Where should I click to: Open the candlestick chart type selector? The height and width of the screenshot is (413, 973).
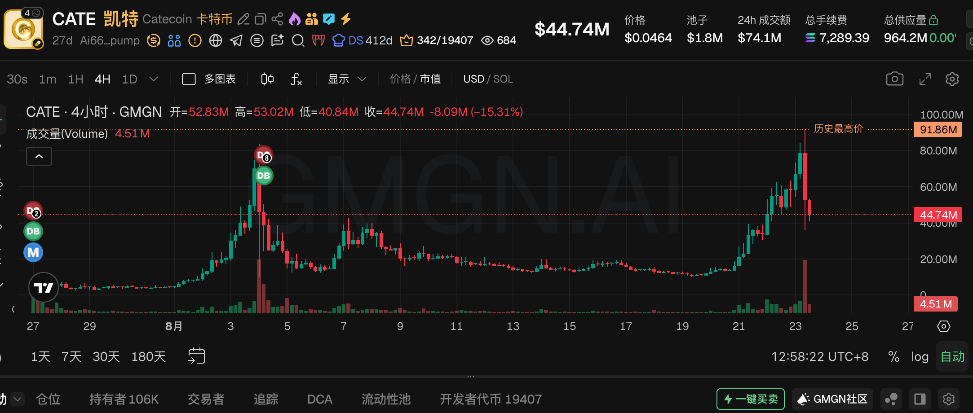267,79
